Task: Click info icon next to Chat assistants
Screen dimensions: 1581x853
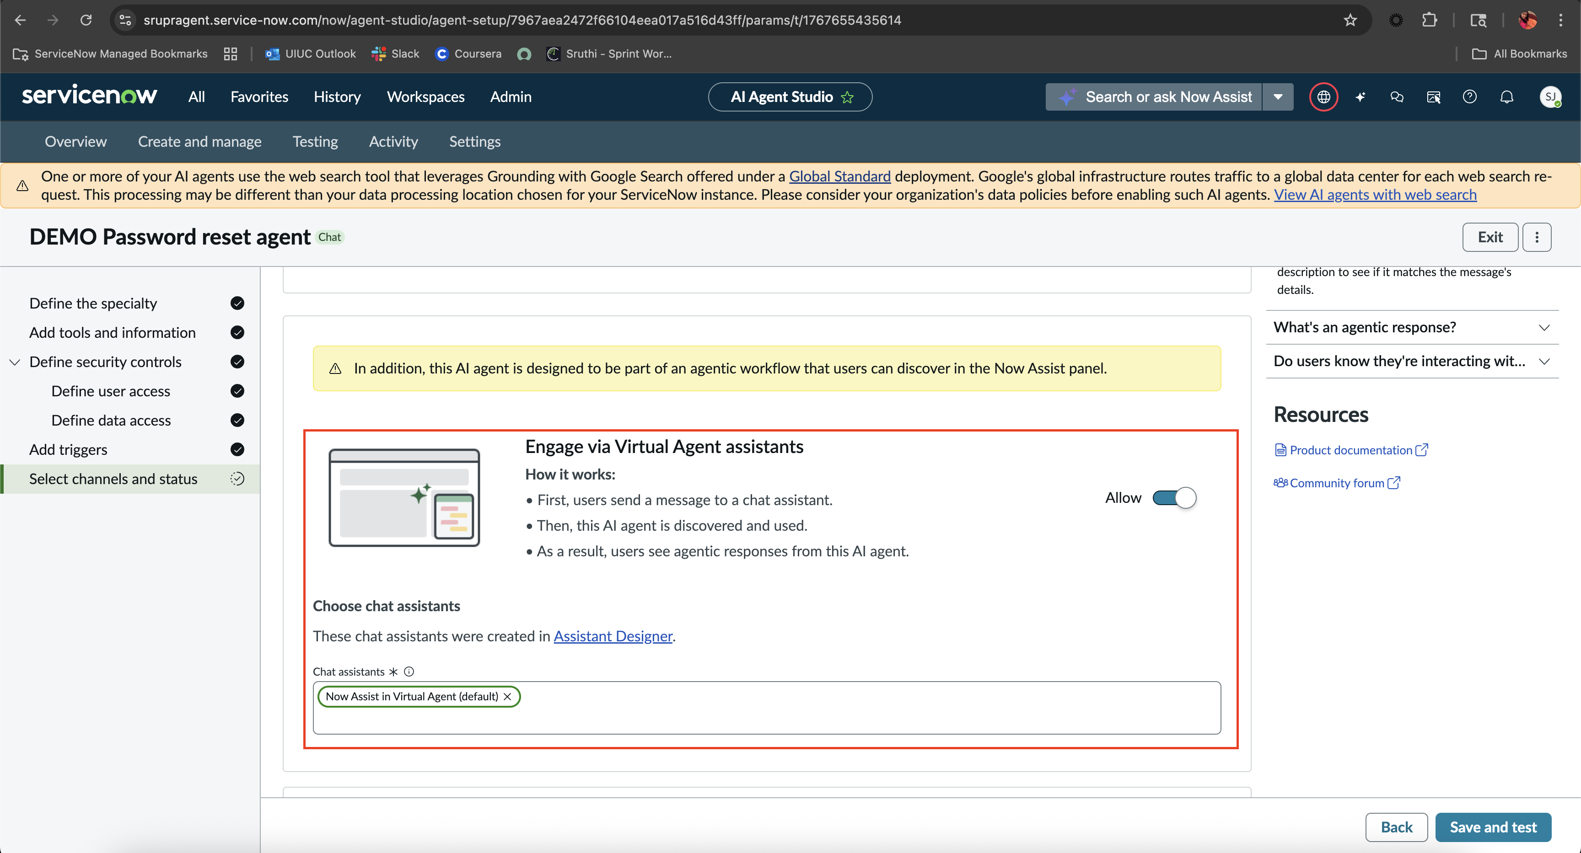Action: point(409,672)
